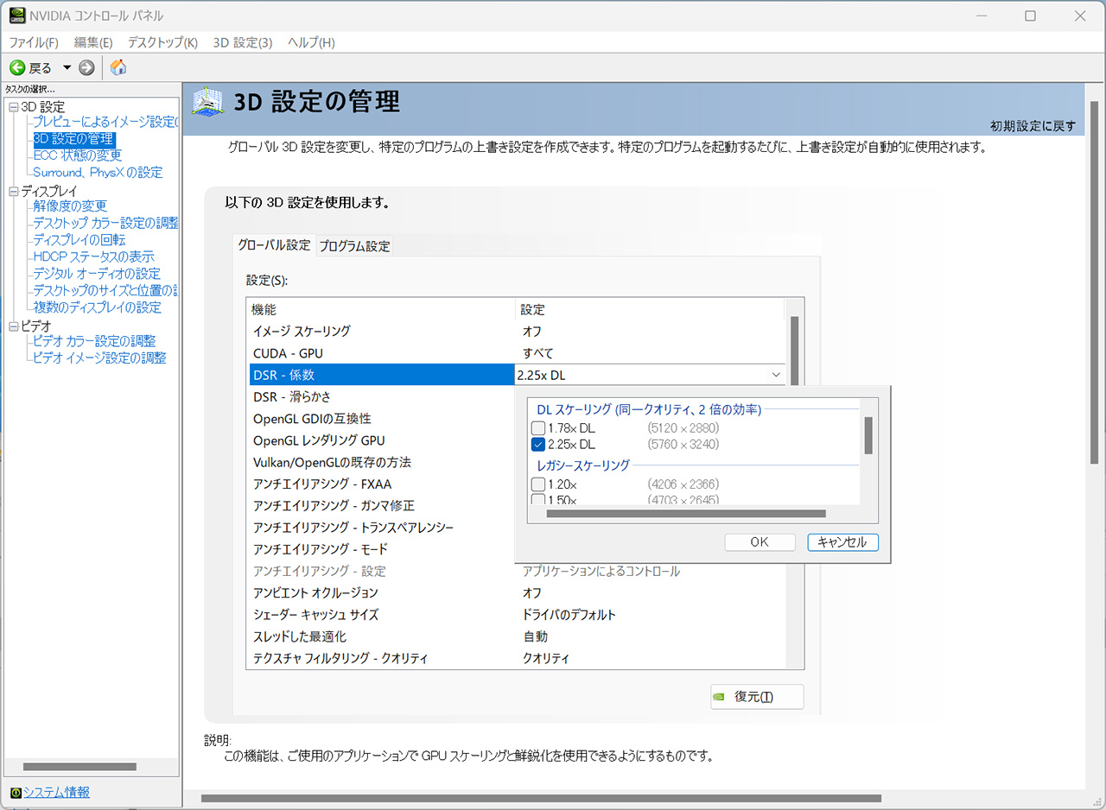Click the NVIDIA logo in title bar
This screenshot has height=810, width=1106.
[16, 16]
